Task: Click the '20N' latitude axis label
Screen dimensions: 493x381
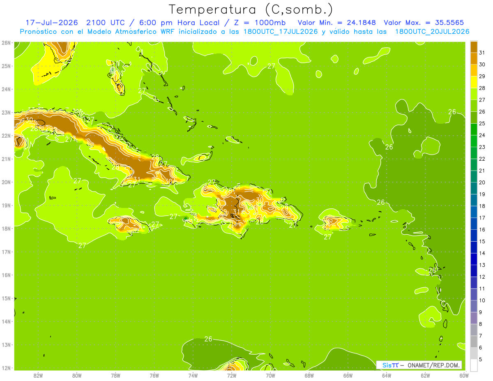Action: coord(6,182)
